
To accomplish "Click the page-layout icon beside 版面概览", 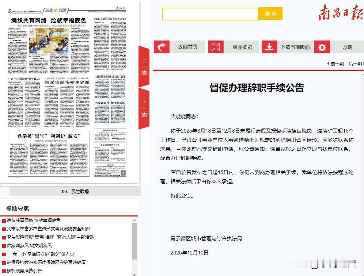I will pos(216,47).
